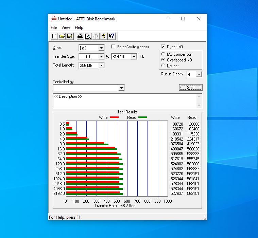This screenshot has width=258, height=238.
Task: Select the I/O Comparison radio button
Action: [163, 54]
